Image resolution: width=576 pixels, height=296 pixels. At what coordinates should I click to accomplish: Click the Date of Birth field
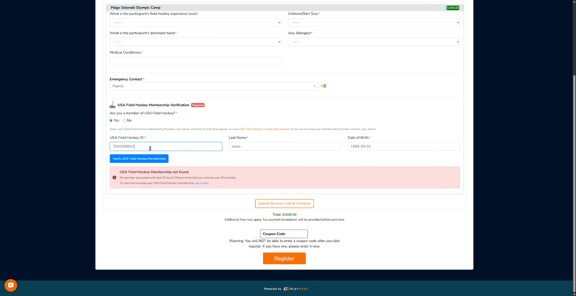coord(403,146)
